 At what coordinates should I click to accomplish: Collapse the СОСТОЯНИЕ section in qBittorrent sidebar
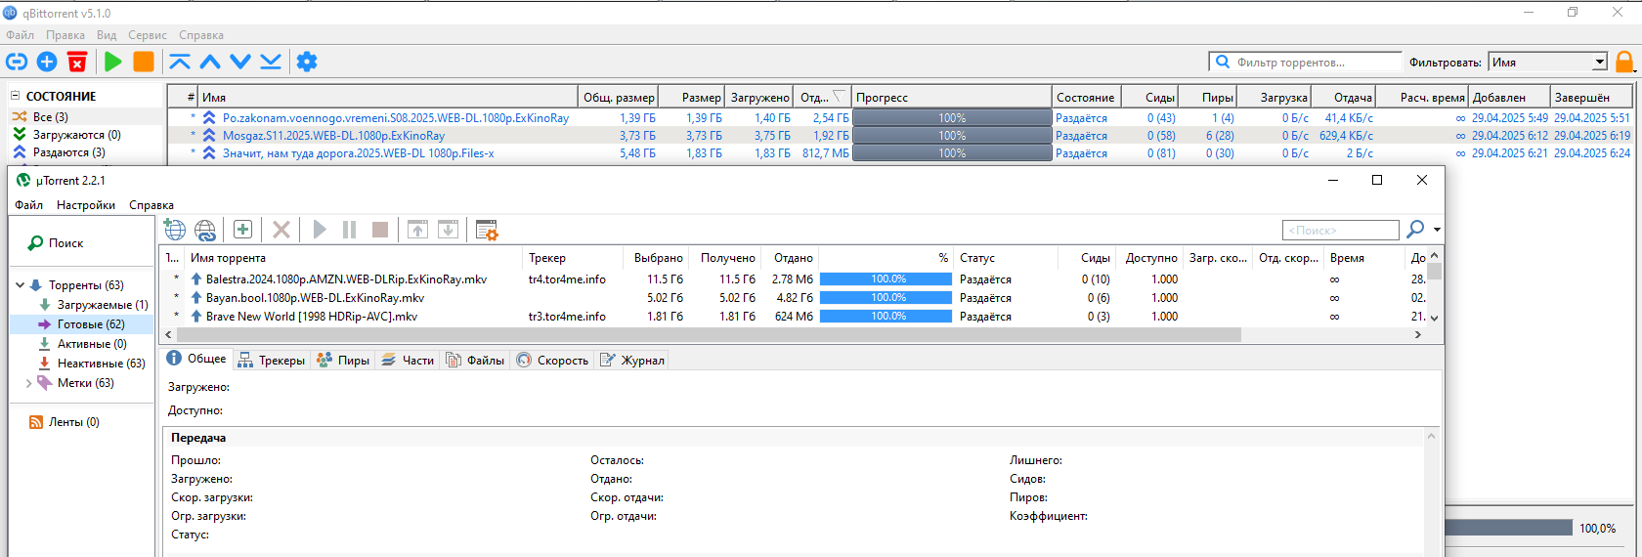pos(16,96)
